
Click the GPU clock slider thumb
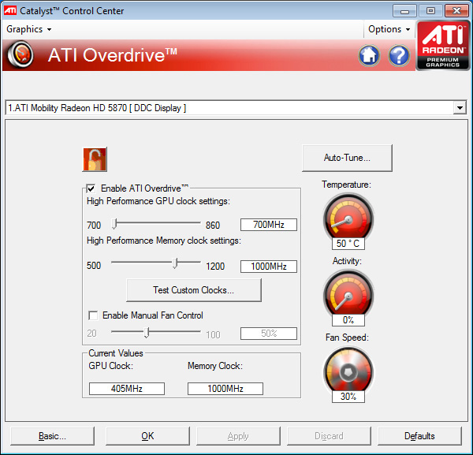pos(114,224)
